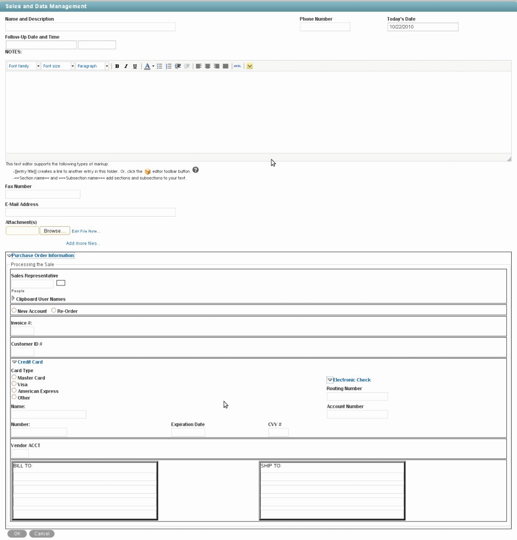This screenshot has height=540, width=517.
Task: Open the text color dropdown arrow
Action: (x=153, y=66)
